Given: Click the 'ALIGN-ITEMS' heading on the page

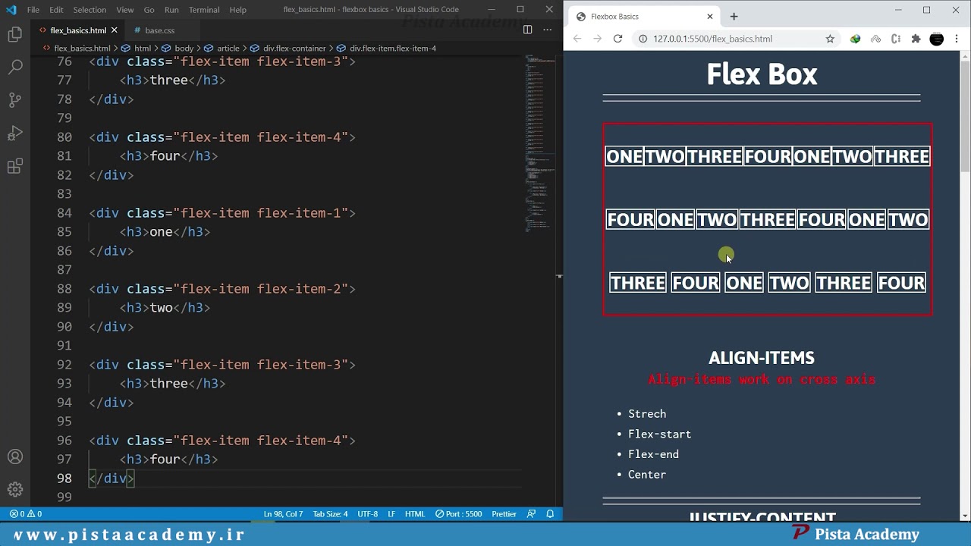Looking at the screenshot, I should click(x=762, y=358).
